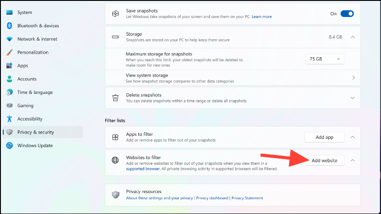Click the Bluetooth & devices icon

[x=9, y=26]
